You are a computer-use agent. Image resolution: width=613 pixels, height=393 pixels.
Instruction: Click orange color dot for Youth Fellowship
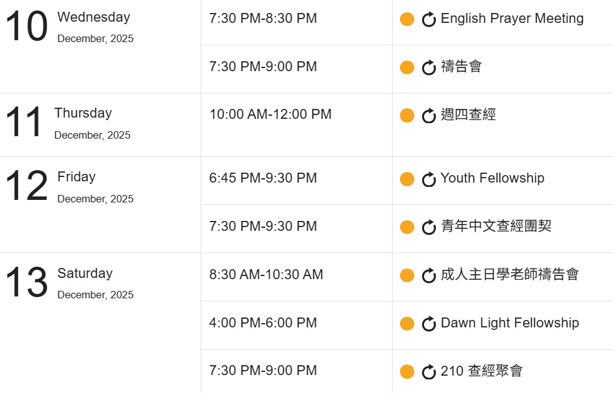pos(407,179)
